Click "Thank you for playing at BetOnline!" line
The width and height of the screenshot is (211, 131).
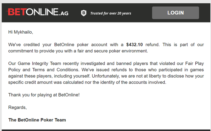[x=44, y=95]
